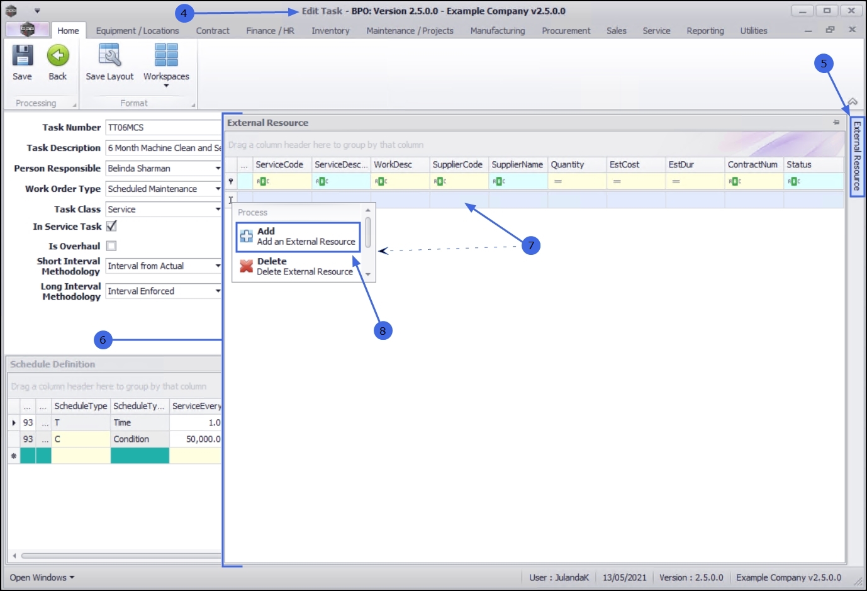
Task: Click the green Back arrow icon
Action: pos(58,55)
